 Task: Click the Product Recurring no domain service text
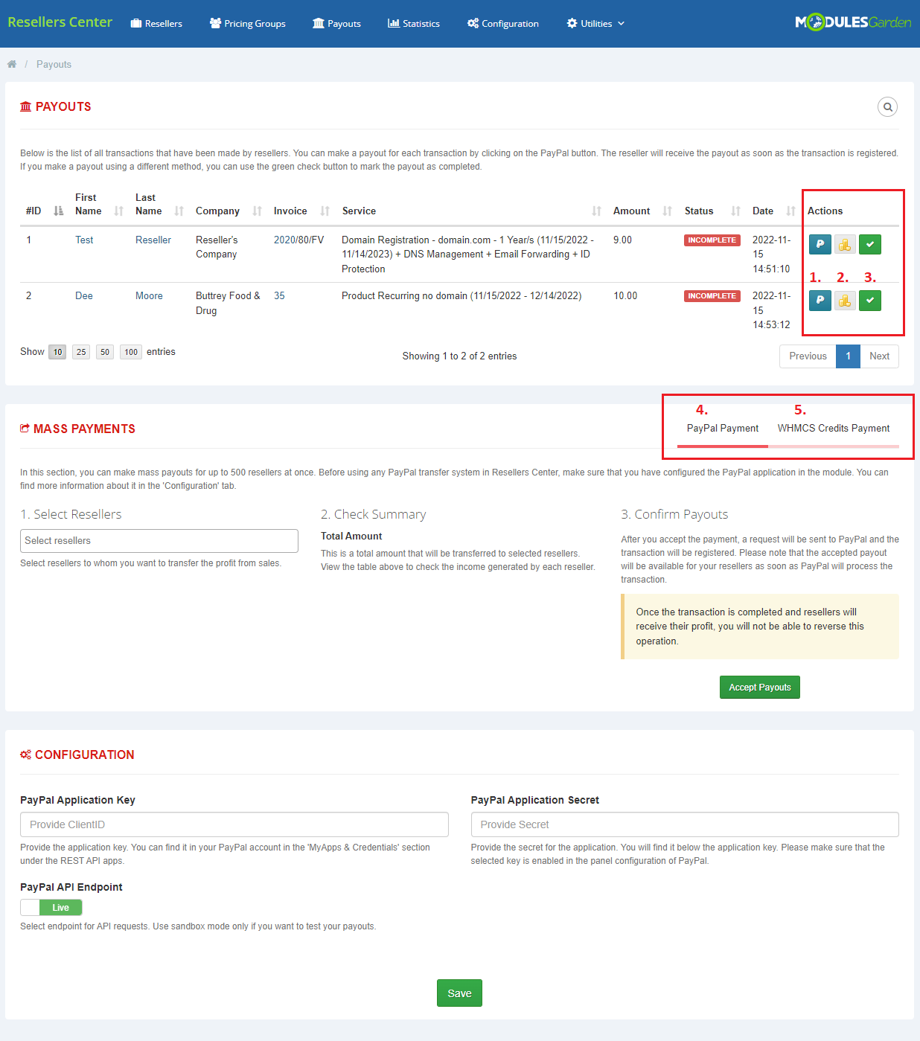pyautogui.click(x=461, y=296)
